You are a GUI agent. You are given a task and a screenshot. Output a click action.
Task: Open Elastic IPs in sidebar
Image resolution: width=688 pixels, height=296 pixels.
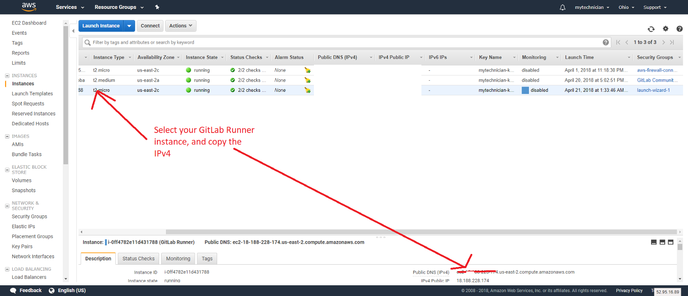point(24,227)
